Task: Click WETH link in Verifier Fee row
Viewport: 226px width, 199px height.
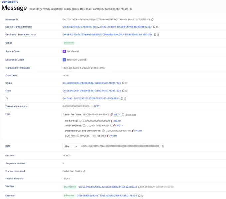Action: point(117,121)
